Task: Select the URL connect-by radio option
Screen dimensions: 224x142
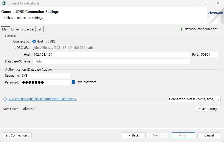Action: 47,41
